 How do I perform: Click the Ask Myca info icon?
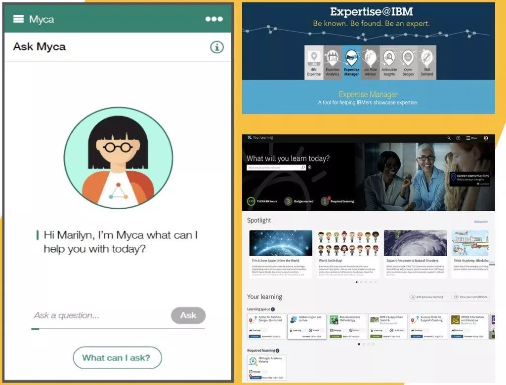point(217,47)
